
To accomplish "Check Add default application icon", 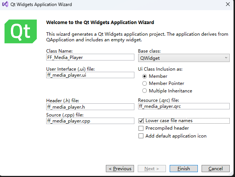I will pos(141,136).
